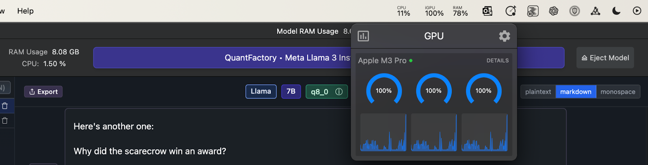Click the Model RAM Usage title text
Viewport: 648px width, 165px height.
tap(307, 31)
